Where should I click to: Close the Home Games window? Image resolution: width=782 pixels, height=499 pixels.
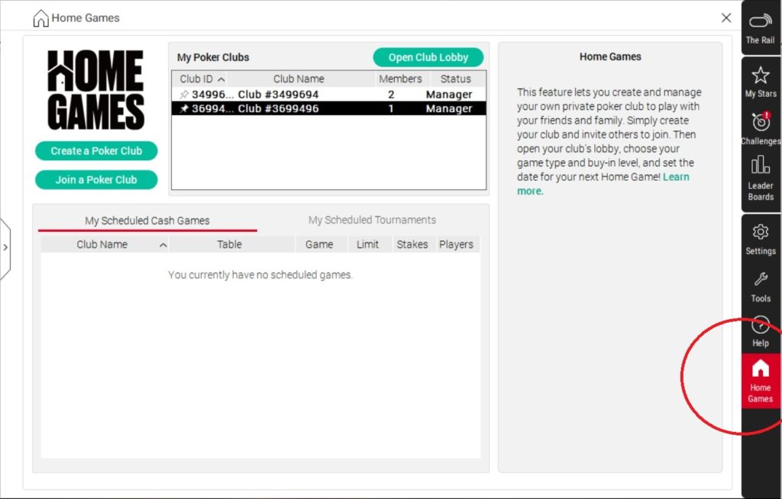[x=726, y=18]
